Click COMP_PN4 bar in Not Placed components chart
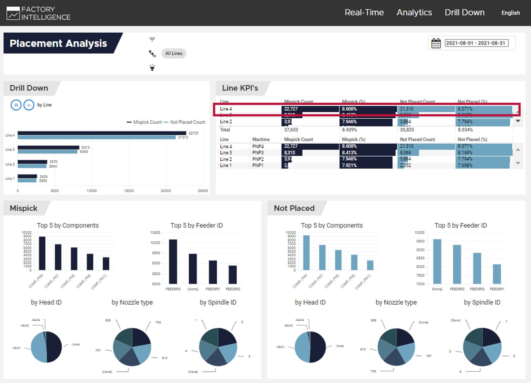Image resolution: width=531 pixels, height=383 pixels. click(x=306, y=253)
